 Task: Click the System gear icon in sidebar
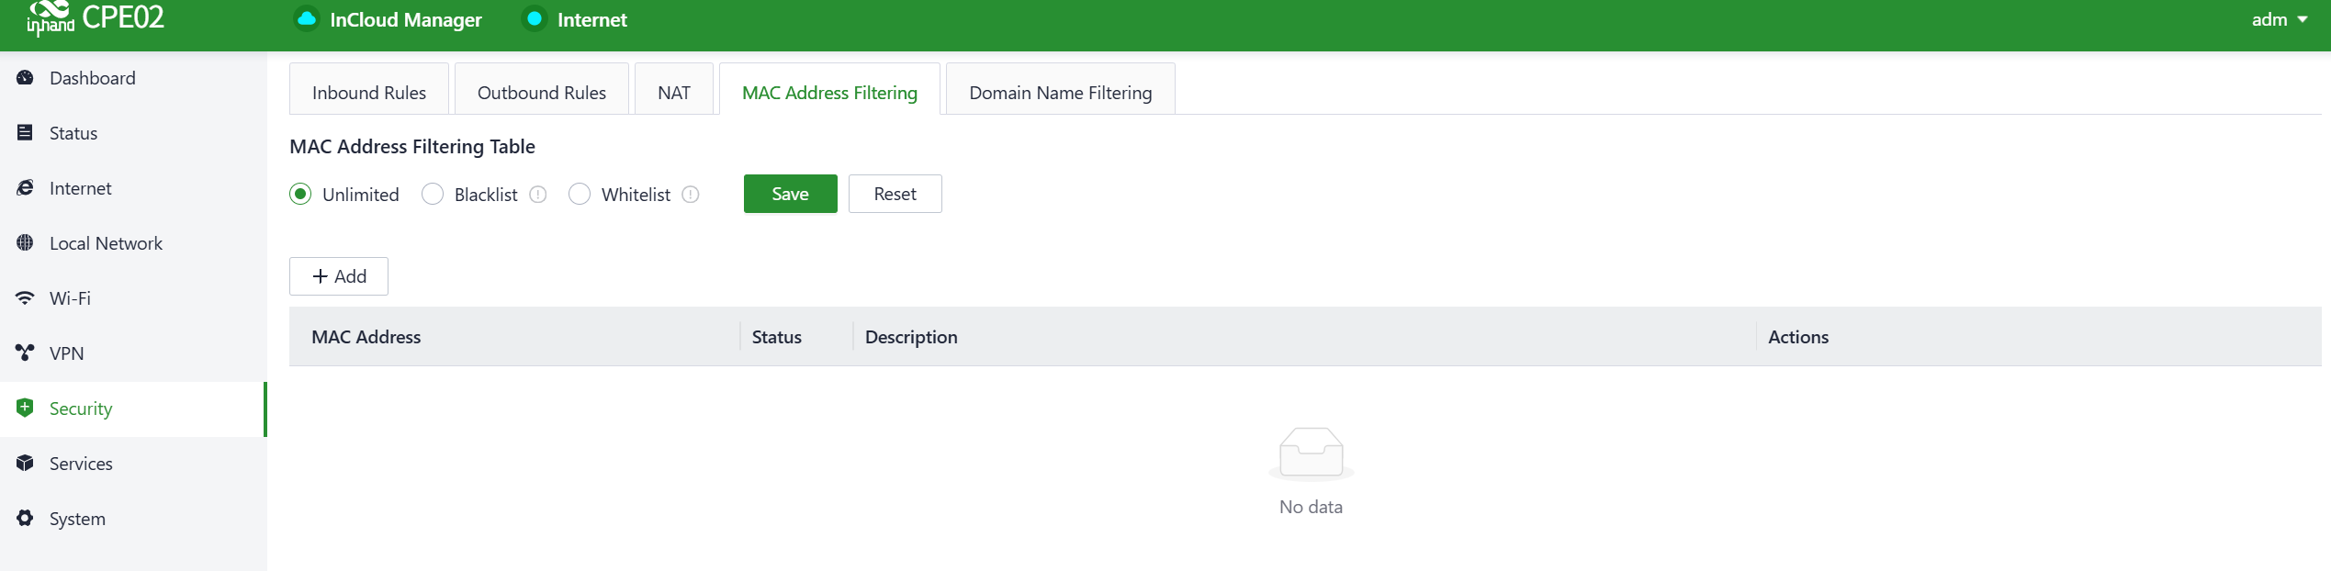point(25,519)
